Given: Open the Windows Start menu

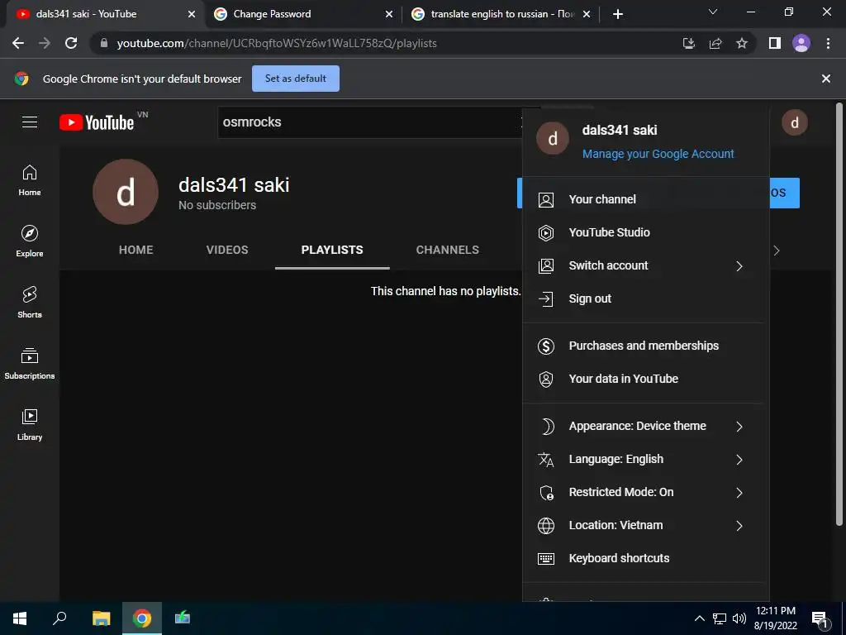Looking at the screenshot, I should pyautogui.click(x=20, y=618).
